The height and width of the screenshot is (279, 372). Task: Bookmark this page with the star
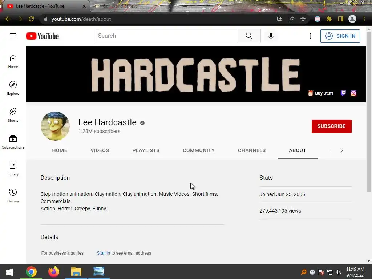[x=303, y=19]
